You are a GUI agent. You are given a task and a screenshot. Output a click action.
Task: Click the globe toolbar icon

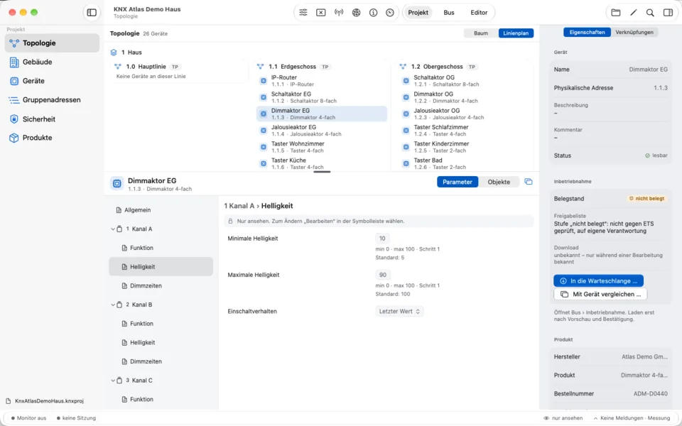(x=356, y=13)
